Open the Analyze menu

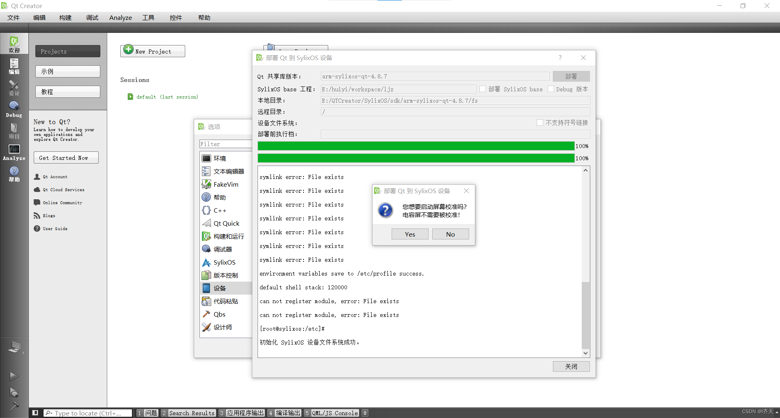coord(121,17)
